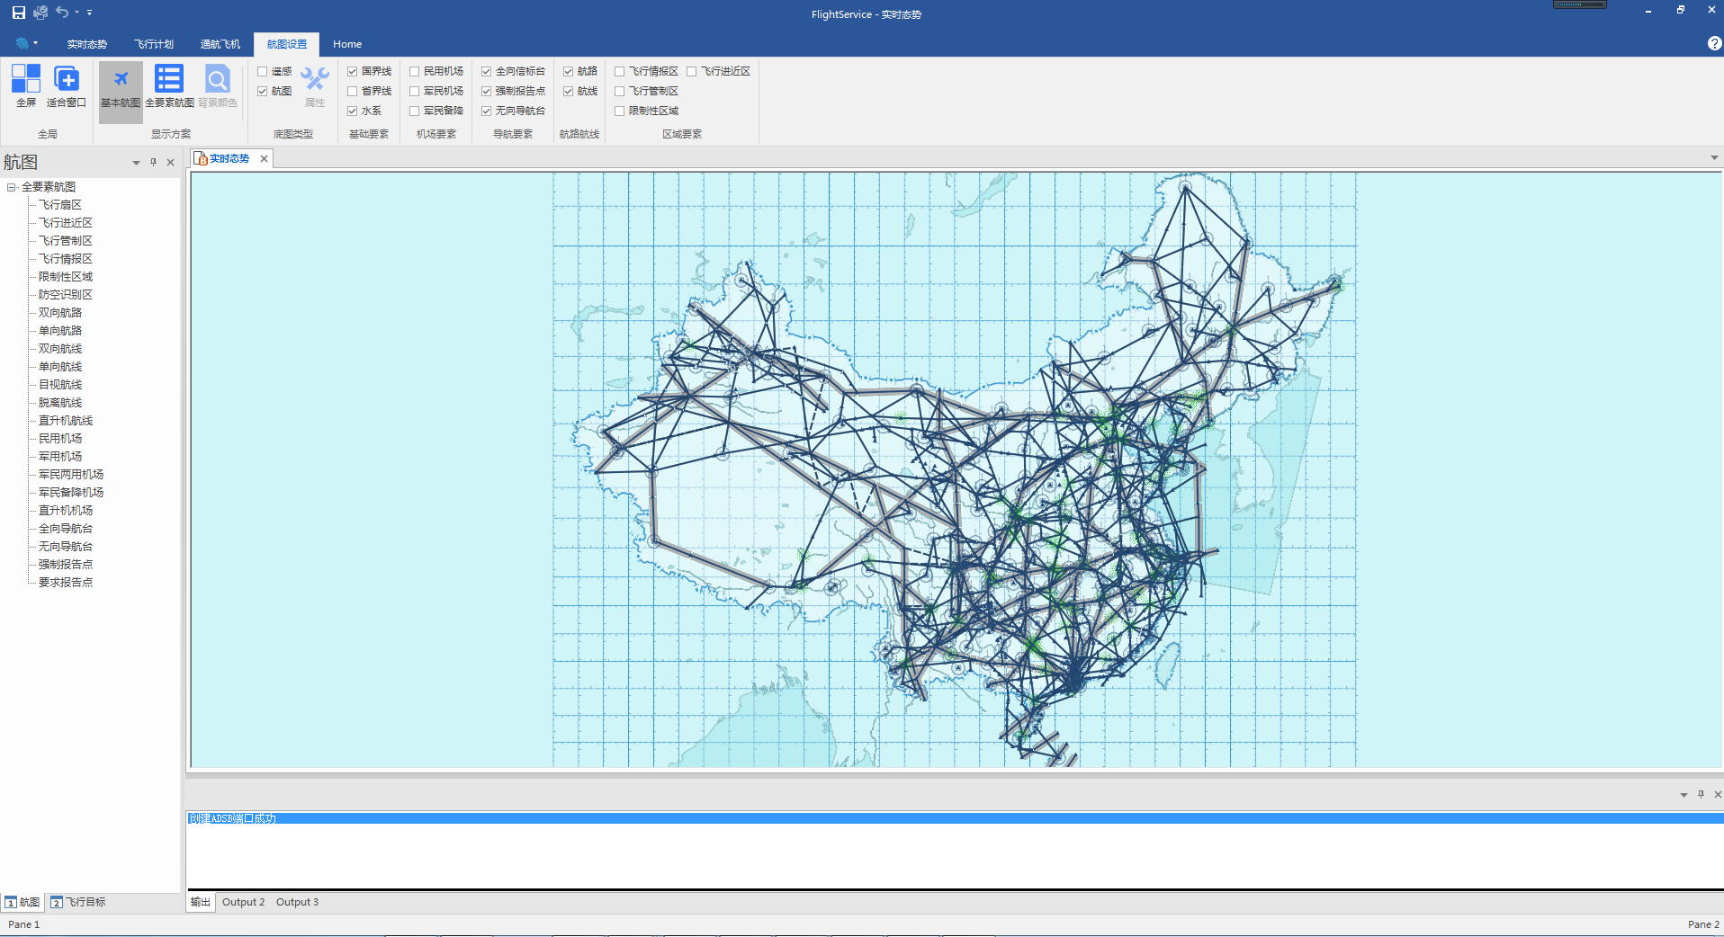The image size is (1724, 937).
Task: Uncheck the 航路 checkbox
Action: tap(569, 71)
